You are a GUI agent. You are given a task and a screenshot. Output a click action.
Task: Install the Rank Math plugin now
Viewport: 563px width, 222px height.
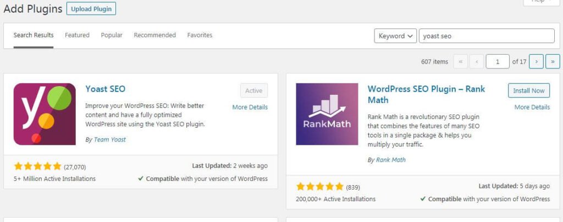pyautogui.click(x=529, y=90)
